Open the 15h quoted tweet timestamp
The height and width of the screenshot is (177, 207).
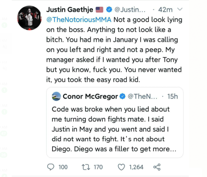(172, 96)
